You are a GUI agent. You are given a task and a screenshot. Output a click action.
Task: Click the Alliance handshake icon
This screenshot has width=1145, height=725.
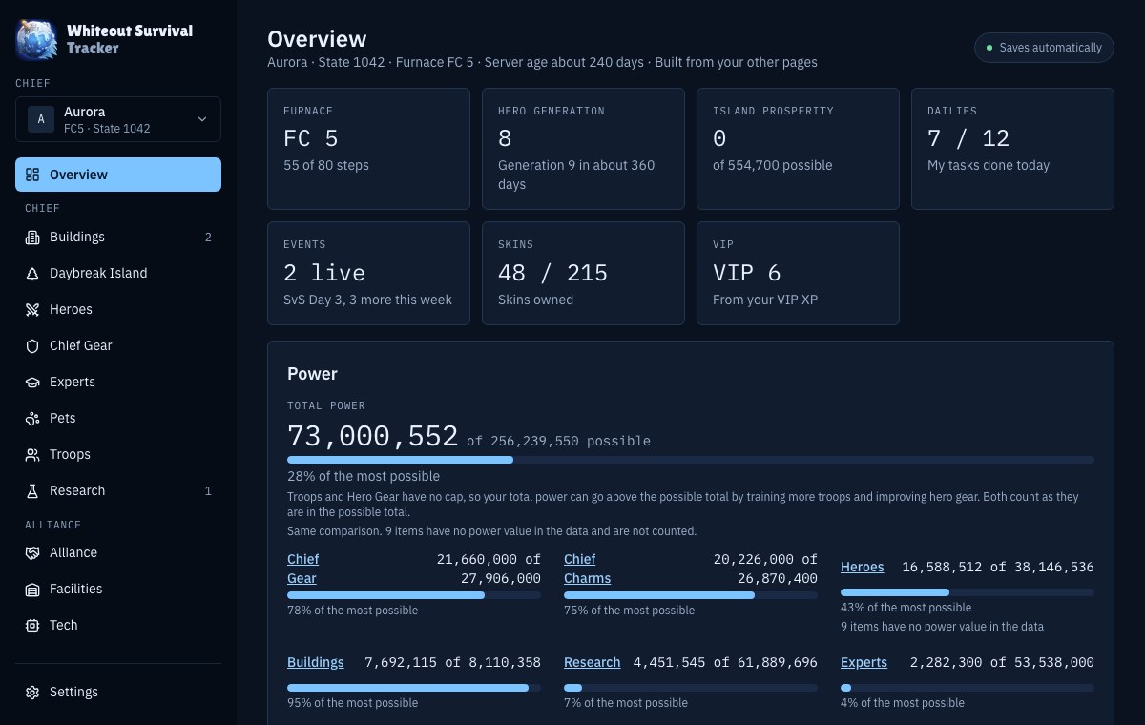pos(32,552)
